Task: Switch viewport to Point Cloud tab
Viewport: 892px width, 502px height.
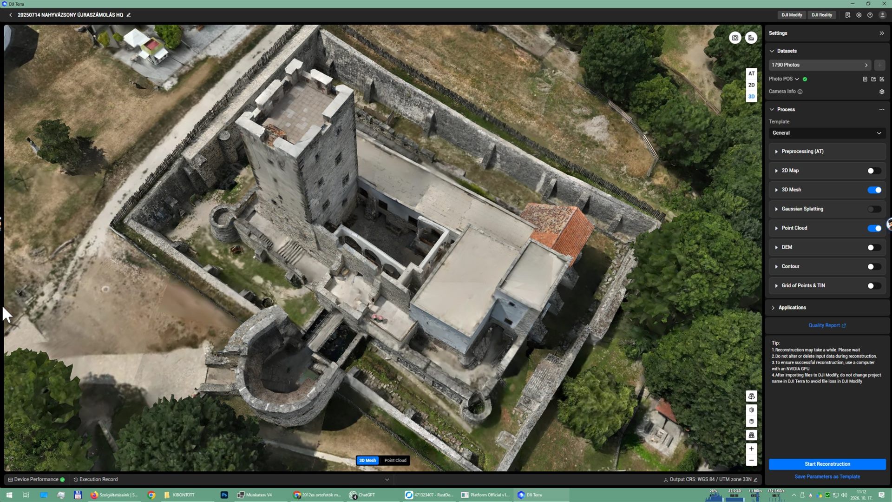Action: 395,461
